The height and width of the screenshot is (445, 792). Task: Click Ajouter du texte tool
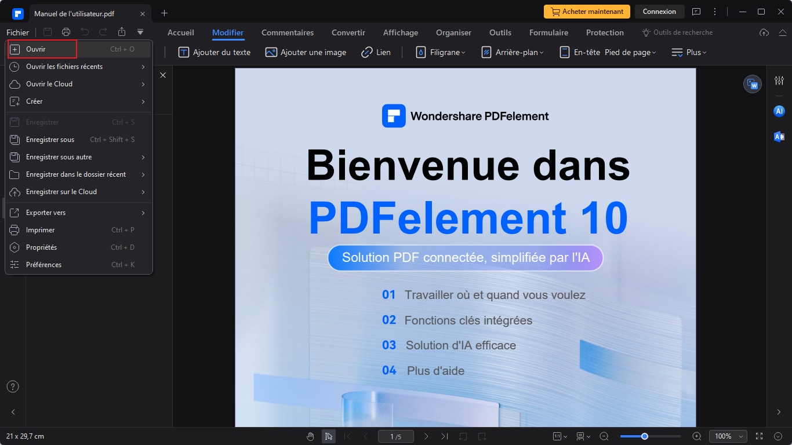click(x=215, y=52)
